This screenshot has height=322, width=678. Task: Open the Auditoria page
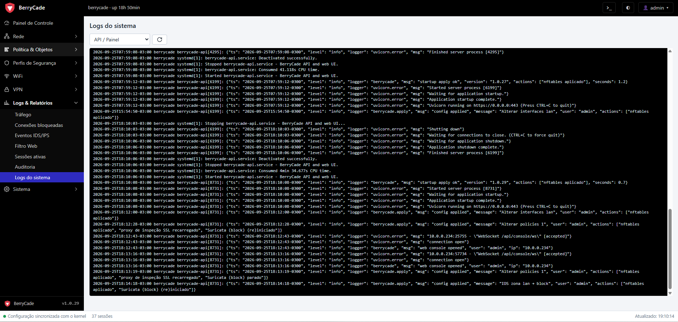point(42,167)
